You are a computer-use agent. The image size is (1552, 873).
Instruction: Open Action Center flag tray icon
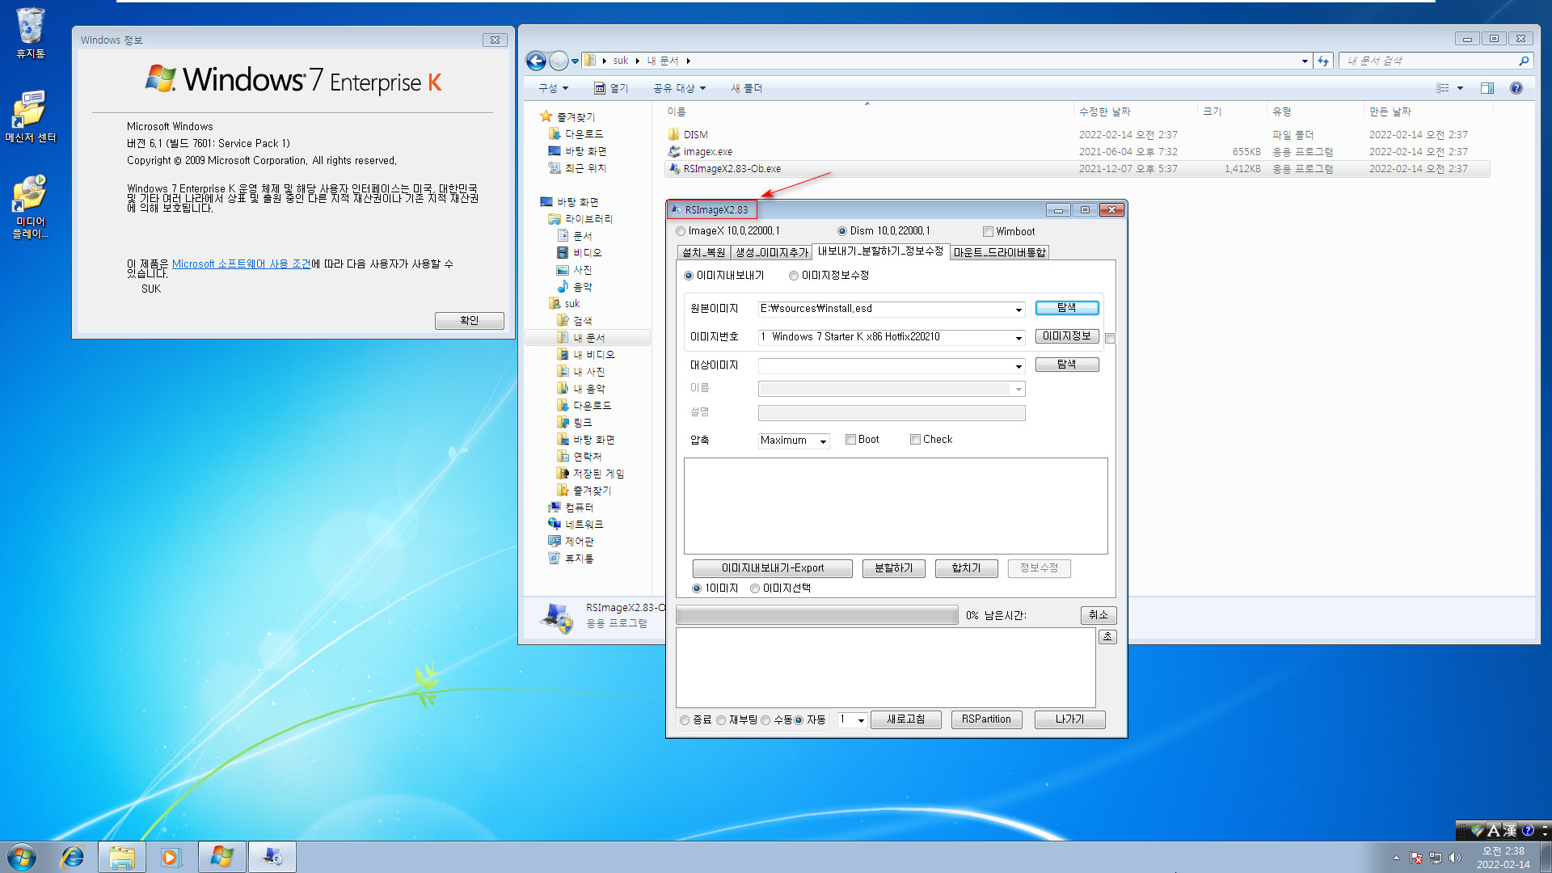pyautogui.click(x=1416, y=858)
